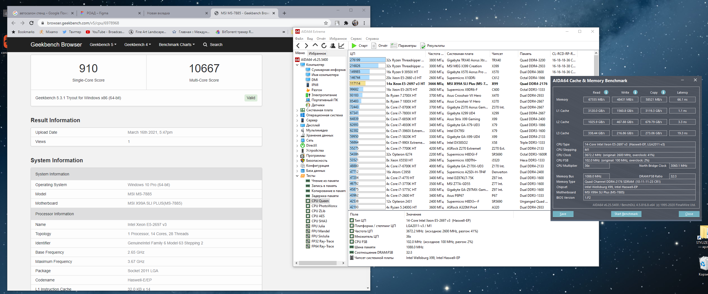Screen dimensions: 708x294
Task: Collapse the Компьютер tree node
Action: [x=297, y=65]
